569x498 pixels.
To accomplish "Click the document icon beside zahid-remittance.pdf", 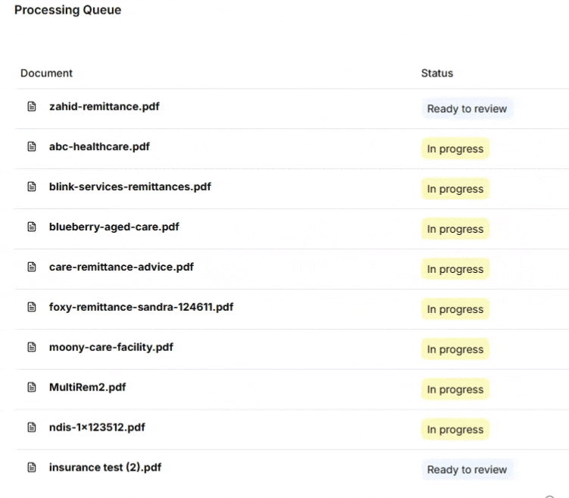I will coord(32,106).
